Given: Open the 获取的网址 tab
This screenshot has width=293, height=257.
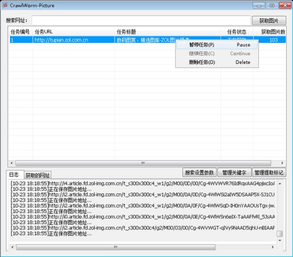Looking at the screenshot, I should 38,175.
